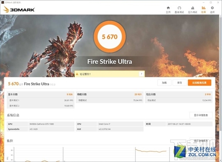
Task: Click the Fire Strike Ultra banner title
Action: click(110, 61)
